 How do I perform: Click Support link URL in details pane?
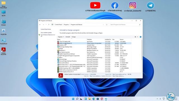118,74
